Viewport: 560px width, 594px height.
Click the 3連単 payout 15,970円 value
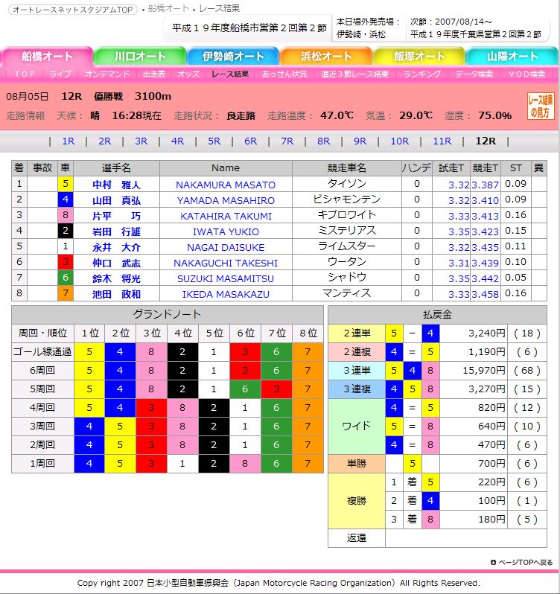484,370
